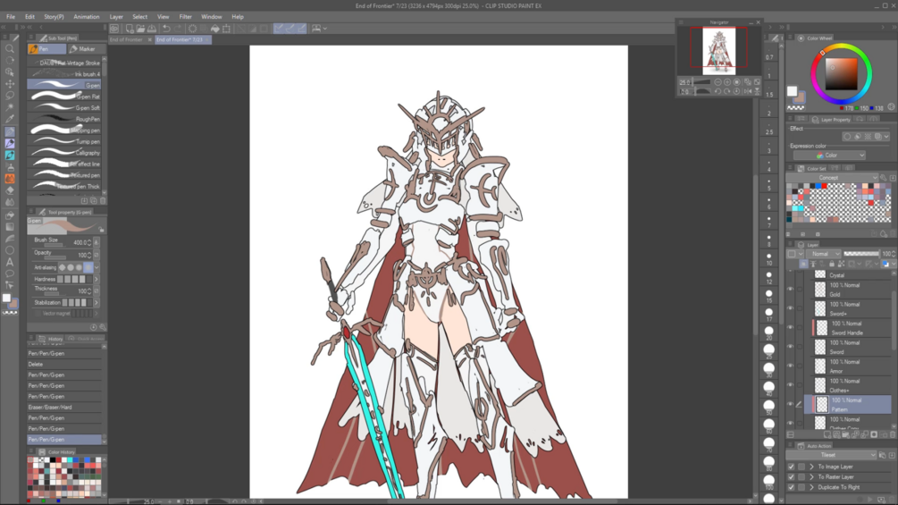The width and height of the screenshot is (898, 505).
Task: Select the Move layer tool
Action: [x=10, y=84]
